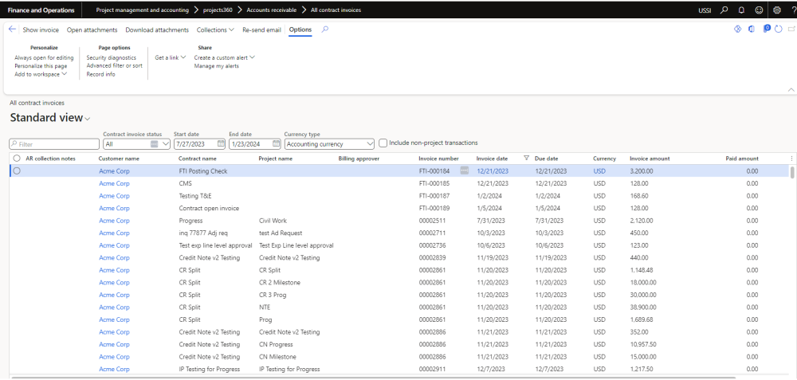Refresh the page with the circular arrow

(x=778, y=29)
